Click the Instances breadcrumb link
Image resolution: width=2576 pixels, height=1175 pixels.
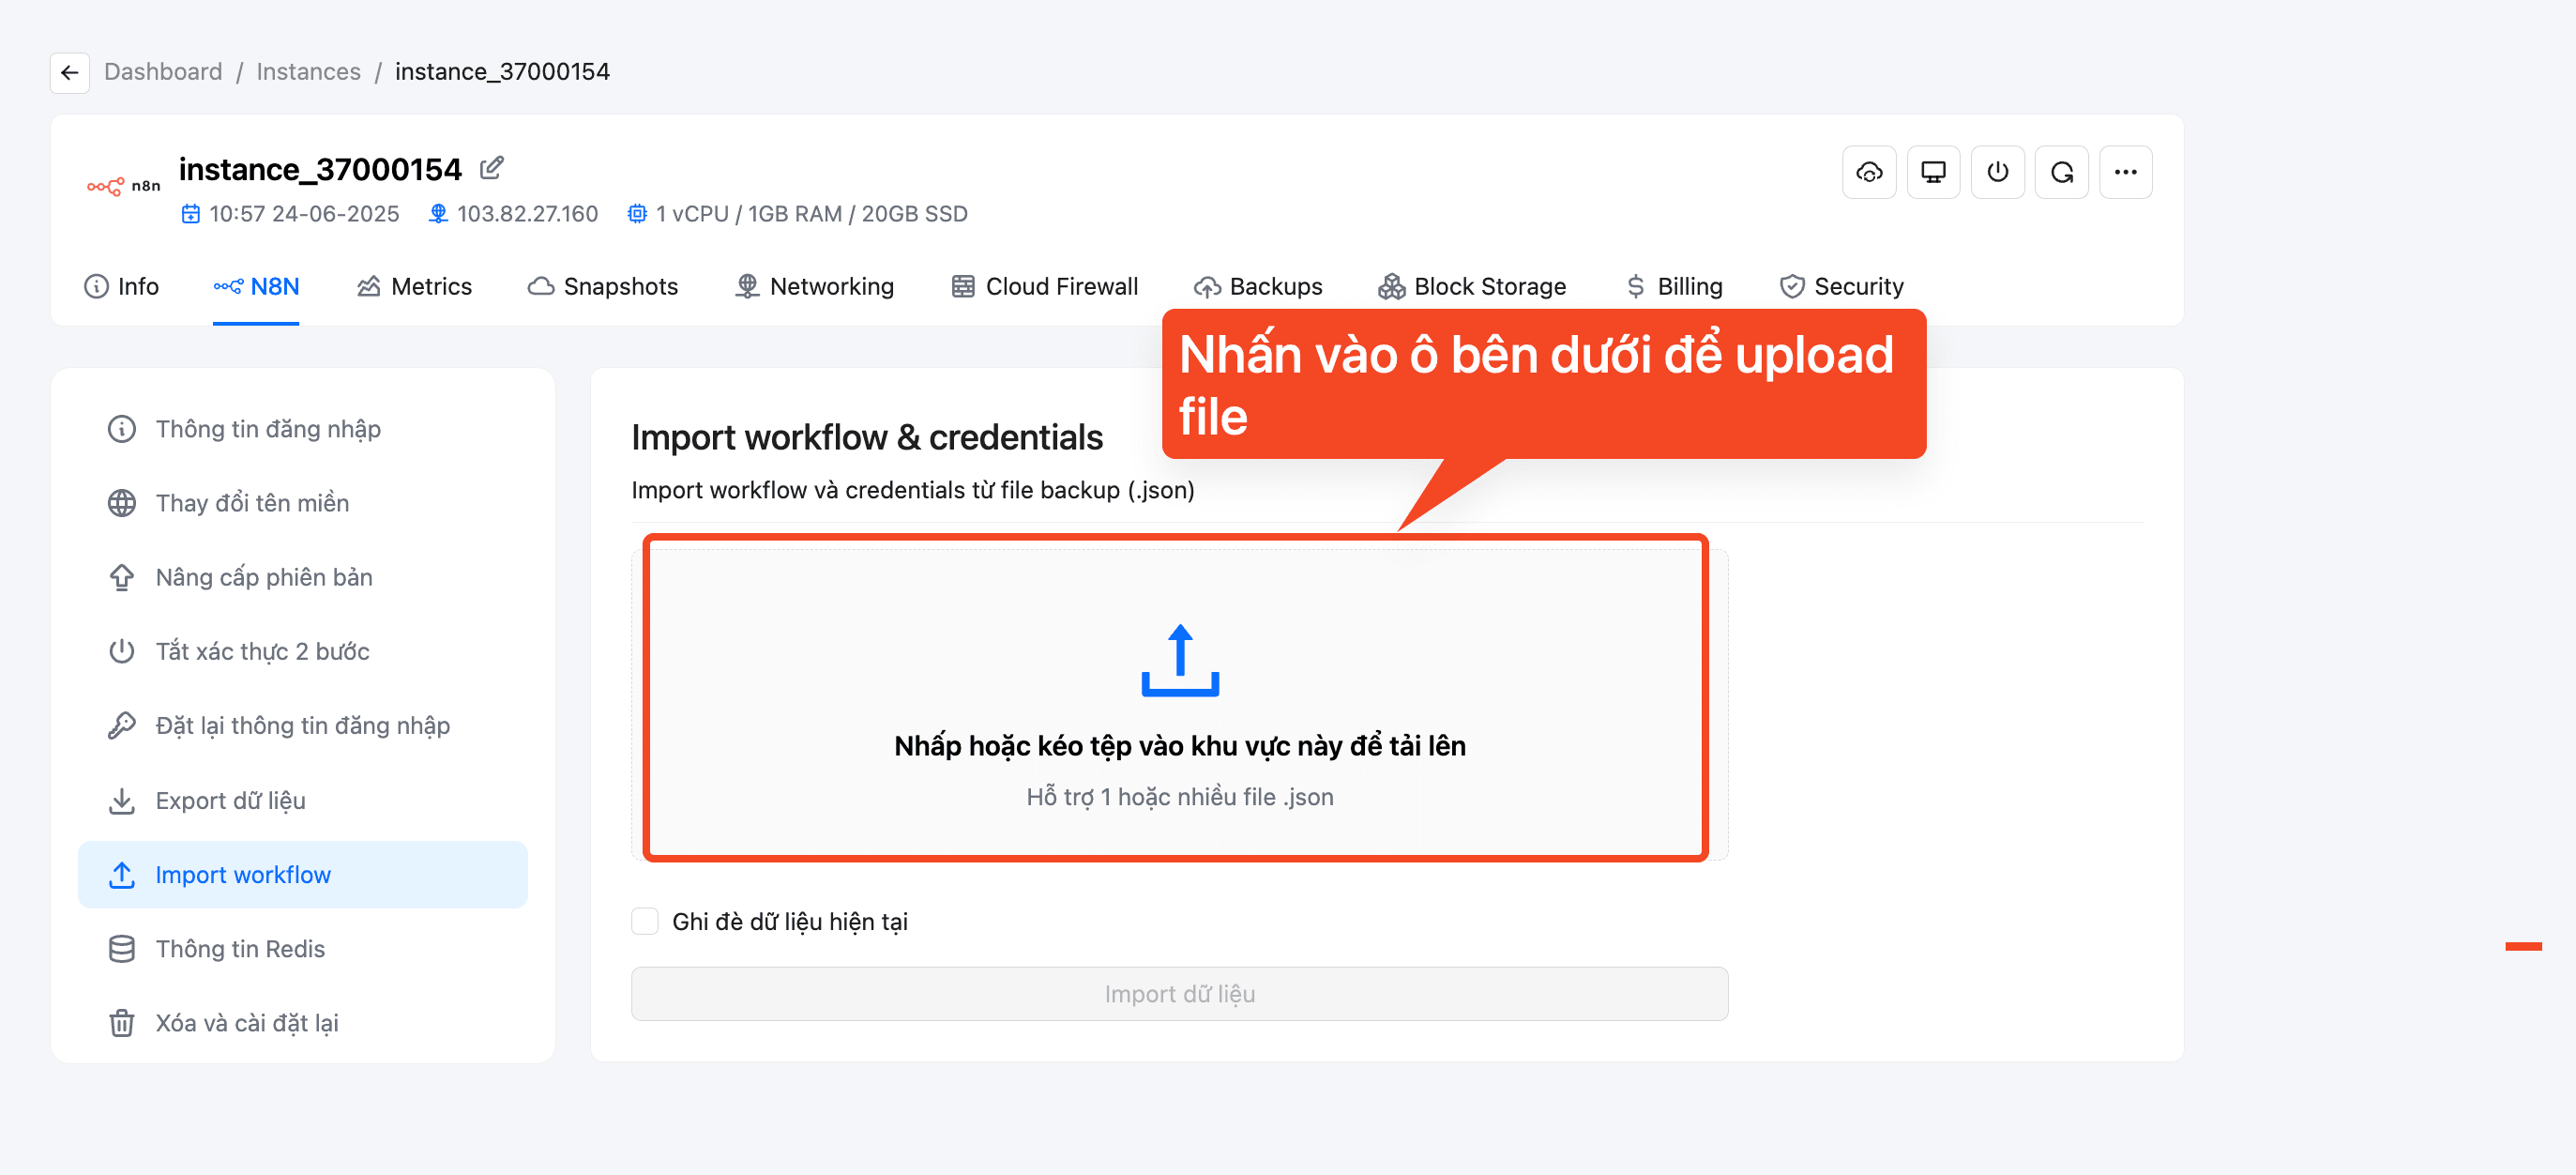[x=308, y=72]
